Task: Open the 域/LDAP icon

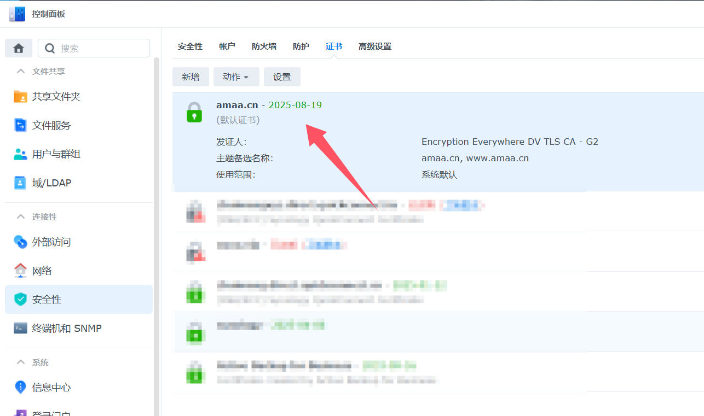Action: pyautogui.click(x=20, y=183)
